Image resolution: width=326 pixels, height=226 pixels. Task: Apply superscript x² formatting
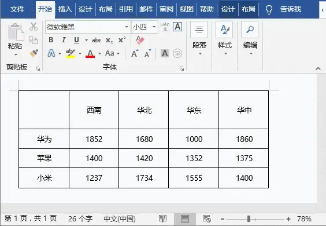click(122, 39)
